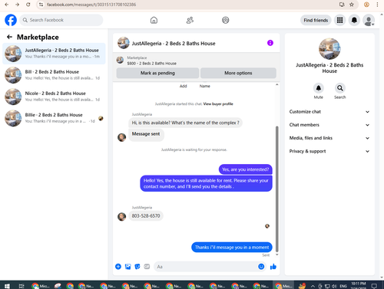The width and height of the screenshot is (384, 289).
Task: Open the Windows notification center icon
Action: 374,286
